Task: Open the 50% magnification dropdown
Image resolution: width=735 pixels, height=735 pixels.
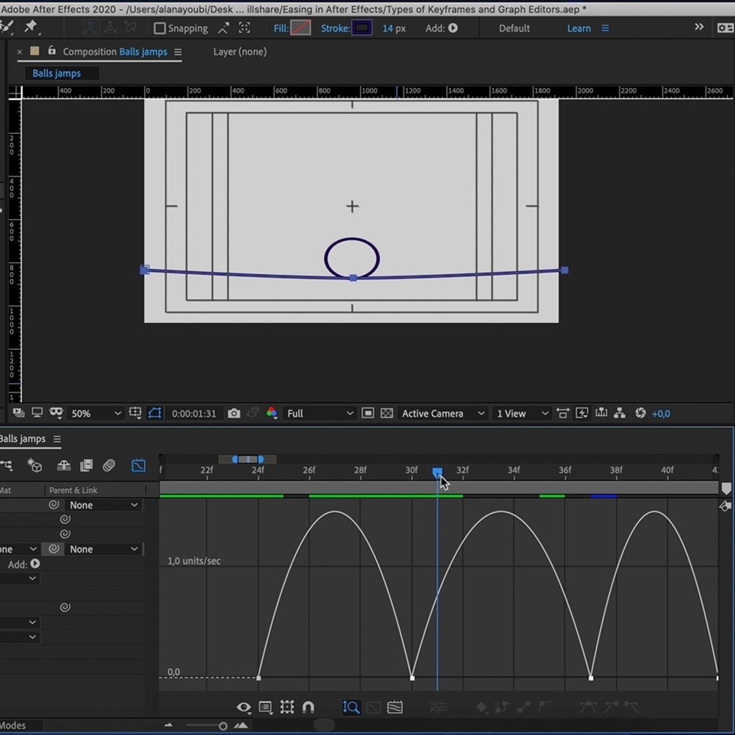Action: (x=96, y=414)
